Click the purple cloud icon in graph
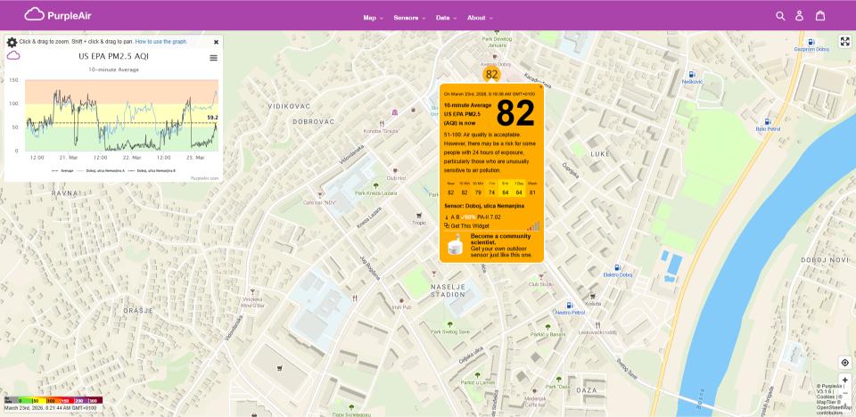This screenshot has width=856, height=417. tap(13, 55)
